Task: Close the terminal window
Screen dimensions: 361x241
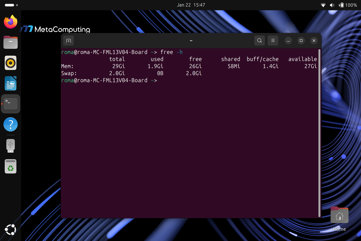Action: pos(314,41)
